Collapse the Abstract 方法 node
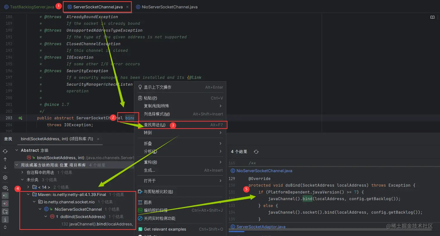440x236 pixels. (17, 150)
